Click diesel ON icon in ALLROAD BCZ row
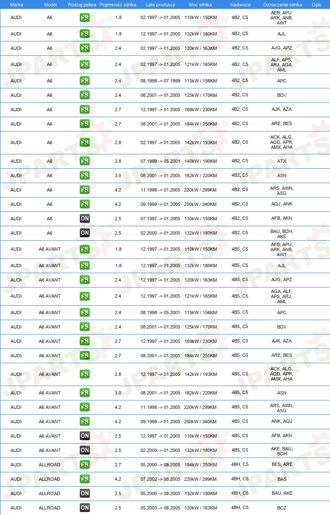This screenshot has width=330, height=515. (x=85, y=508)
